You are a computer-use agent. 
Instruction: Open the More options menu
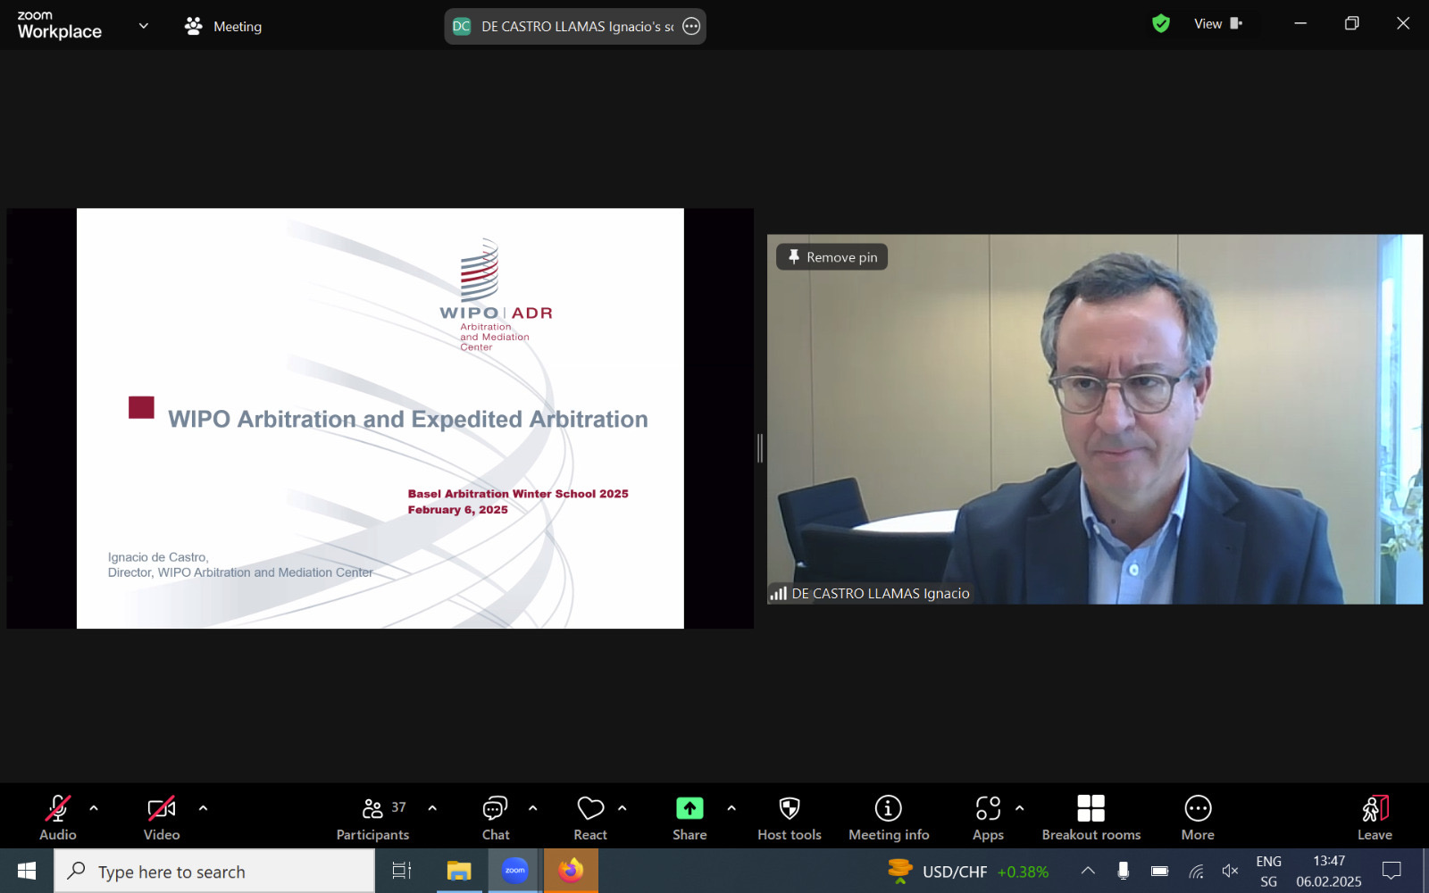click(1198, 817)
